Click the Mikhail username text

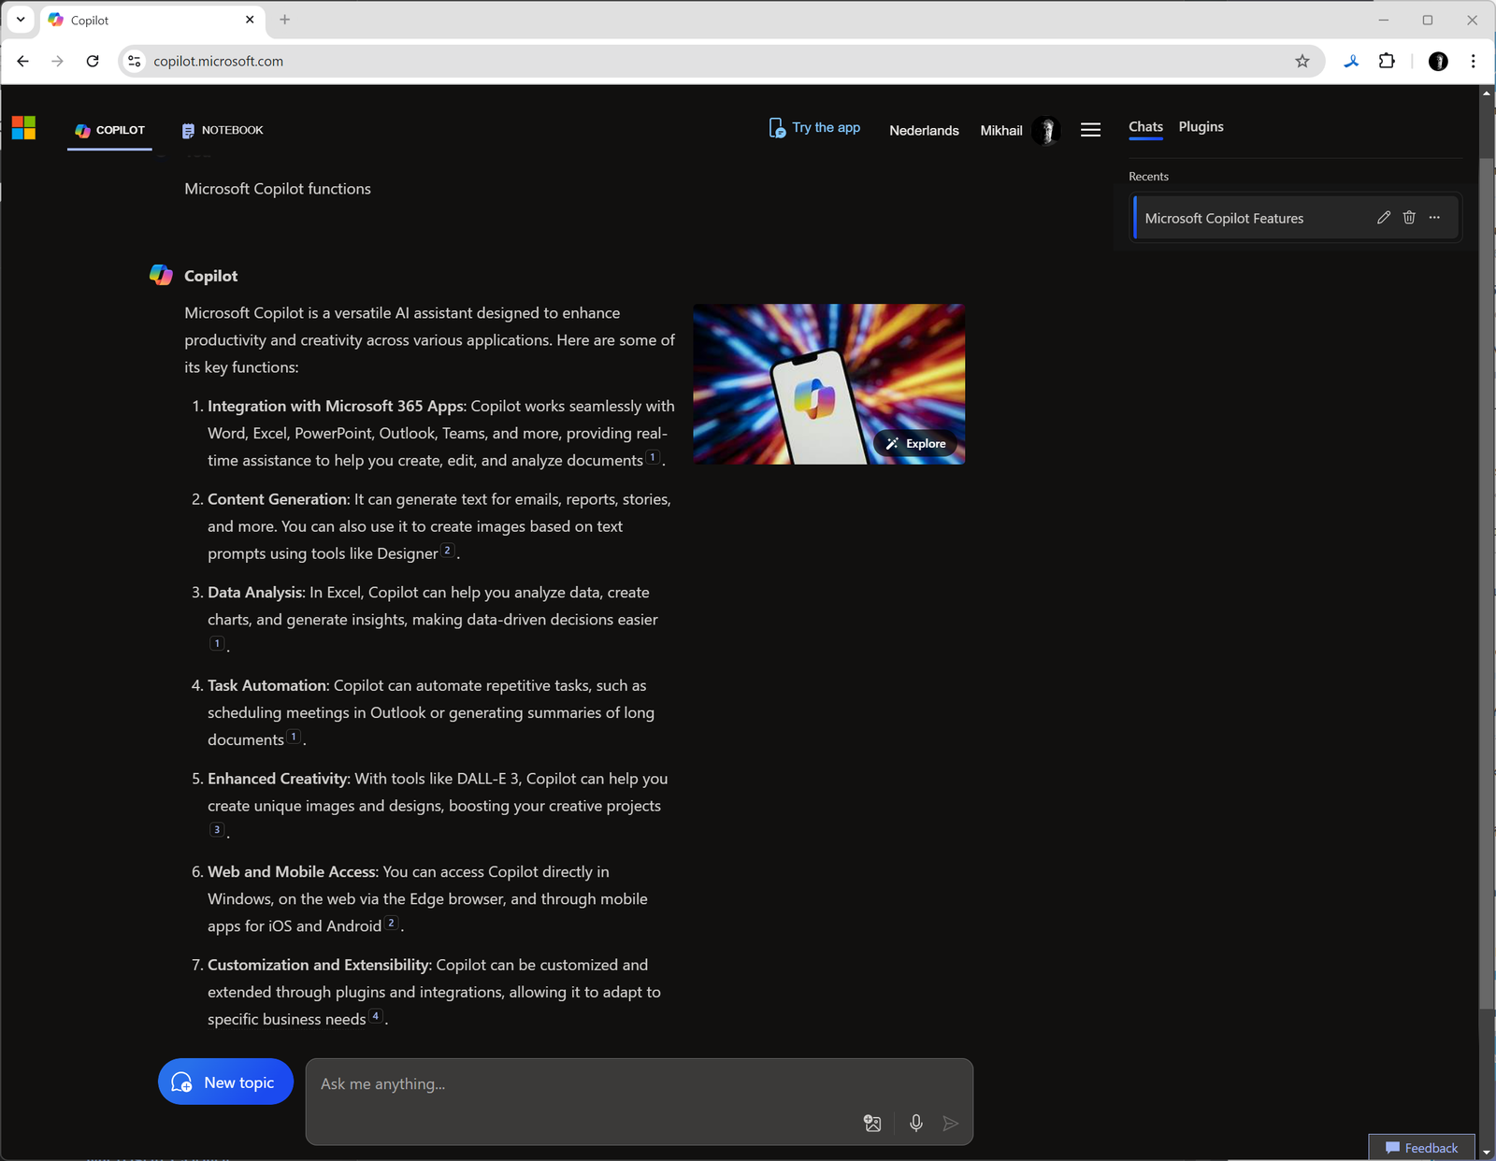click(x=1001, y=131)
